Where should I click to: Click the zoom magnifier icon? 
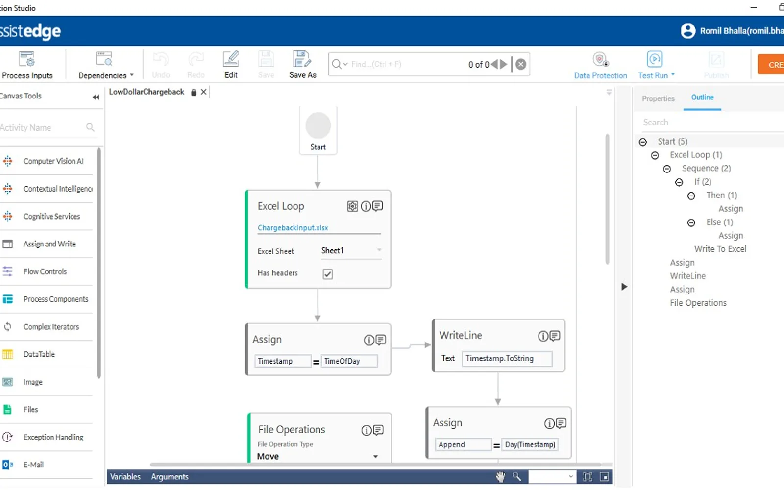click(x=516, y=476)
